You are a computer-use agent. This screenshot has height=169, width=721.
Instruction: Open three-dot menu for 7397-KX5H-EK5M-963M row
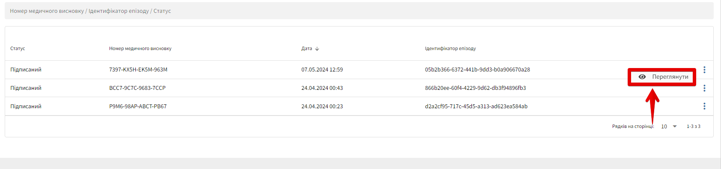(704, 70)
